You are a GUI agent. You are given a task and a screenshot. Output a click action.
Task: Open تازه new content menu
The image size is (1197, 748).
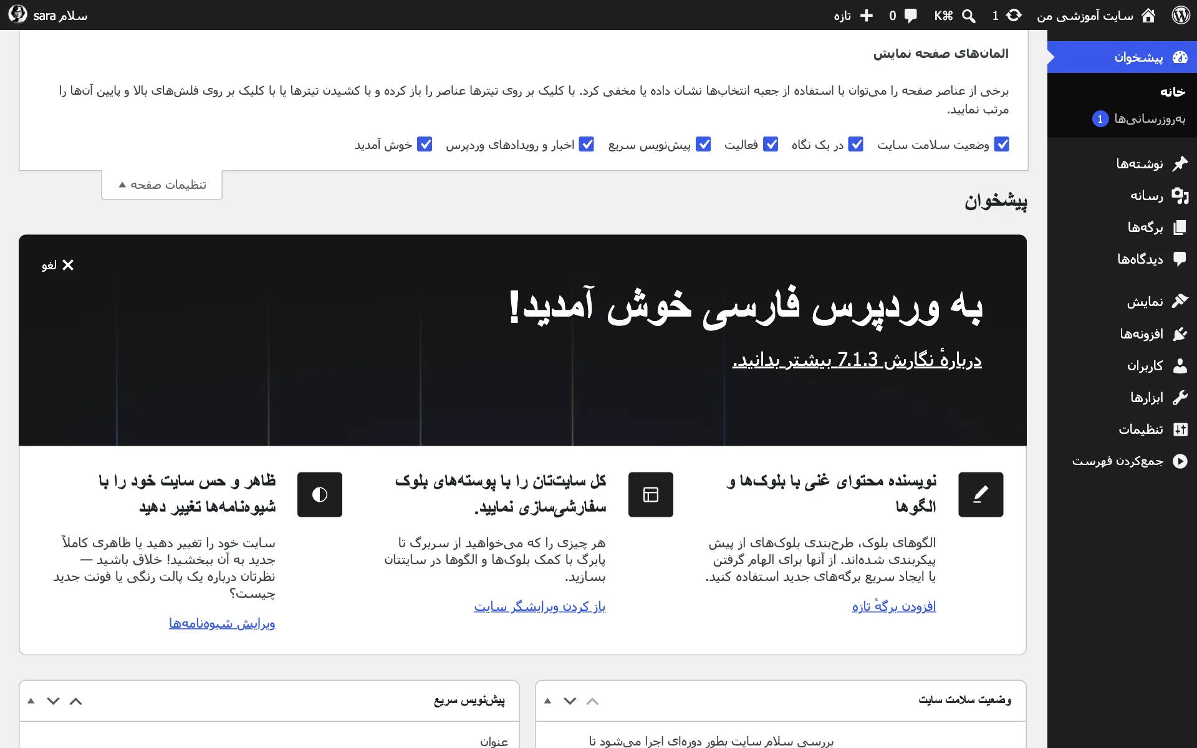pos(853,16)
